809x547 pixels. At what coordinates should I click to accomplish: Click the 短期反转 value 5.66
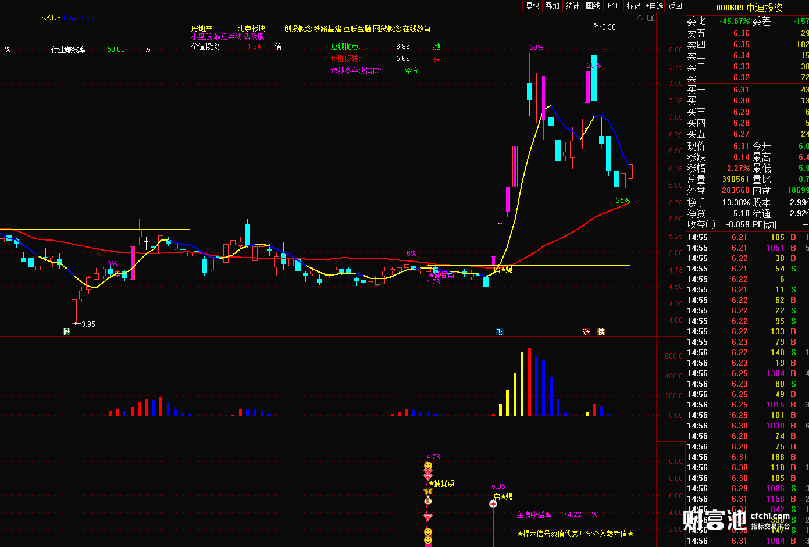coord(402,59)
